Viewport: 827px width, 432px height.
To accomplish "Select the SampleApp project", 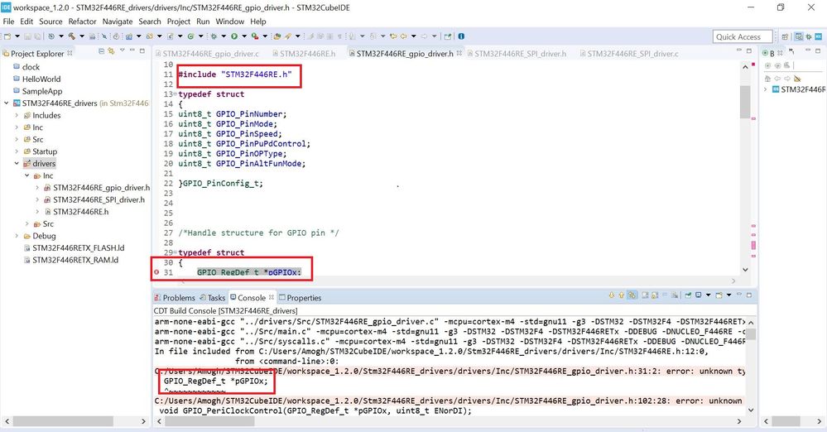I will pyautogui.click(x=41, y=91).
